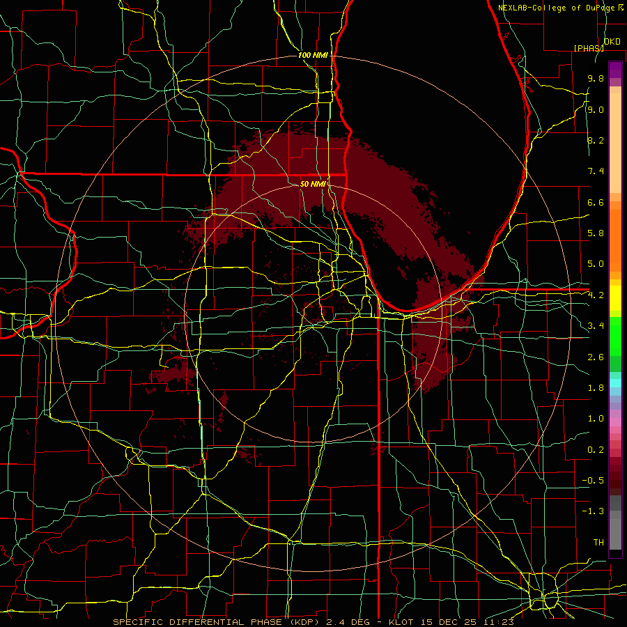Click the 1.8 scale value

click(x=596, y=388)
